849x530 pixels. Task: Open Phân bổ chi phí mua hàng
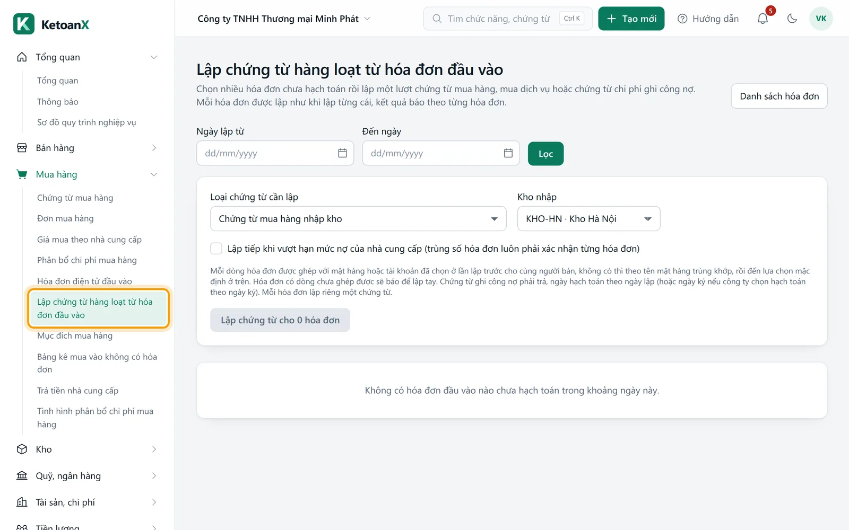point(86,260)
